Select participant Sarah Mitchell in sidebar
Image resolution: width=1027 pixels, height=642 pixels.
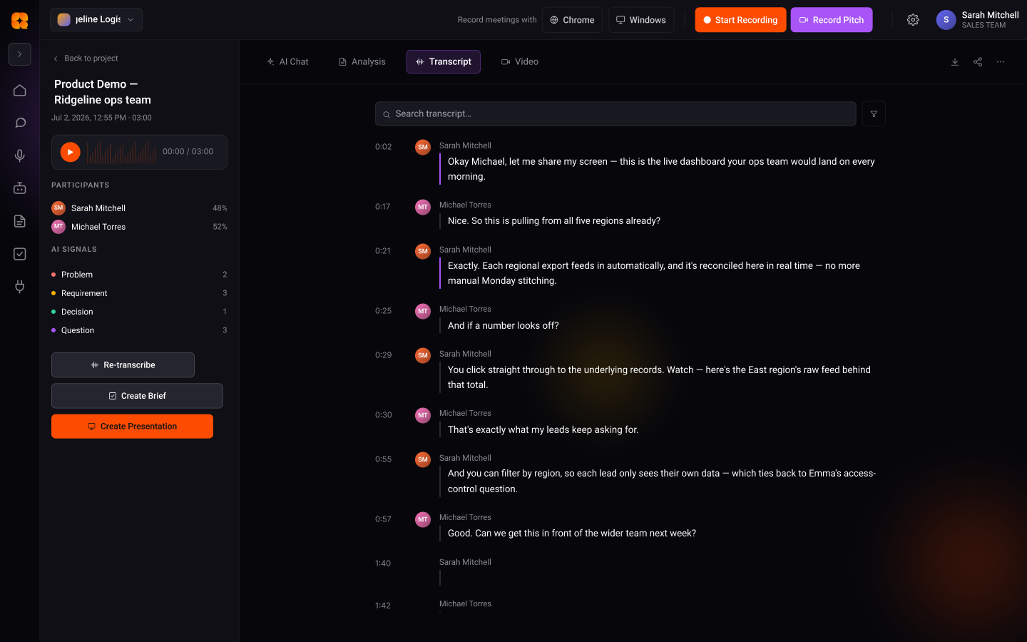click(139, 208)
